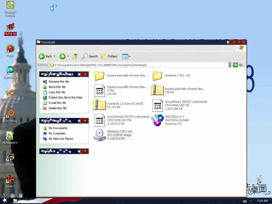Go to My Documents in Other Places

coord(55,128)
